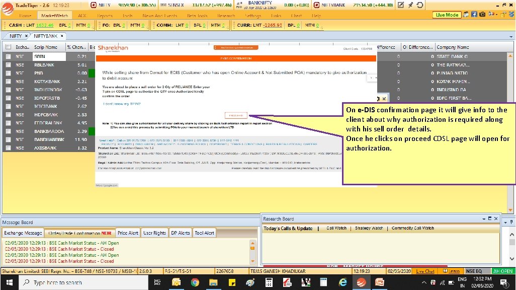
Task: Open the PowerPoint taskbar icon
Action: (x=379, y=282)
